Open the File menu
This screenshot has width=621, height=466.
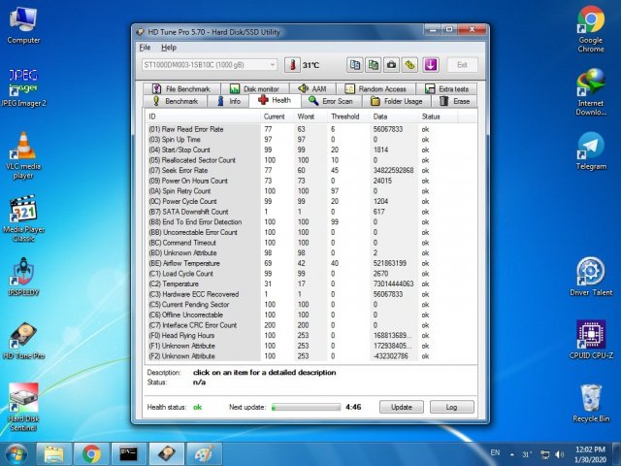(x=145, y=47)
